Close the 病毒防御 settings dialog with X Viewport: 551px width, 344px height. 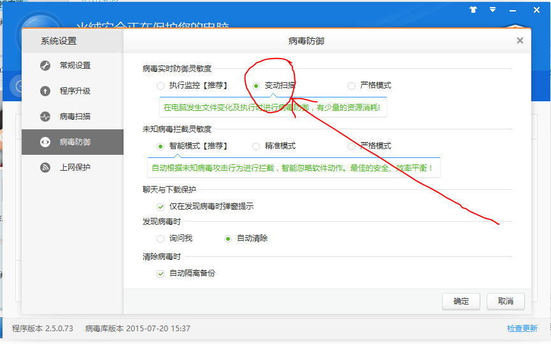pos(520,41)
